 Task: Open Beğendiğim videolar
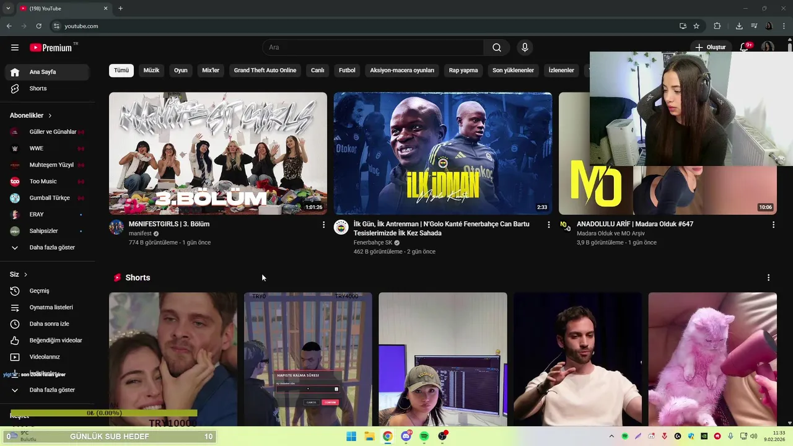coord(47,341)
